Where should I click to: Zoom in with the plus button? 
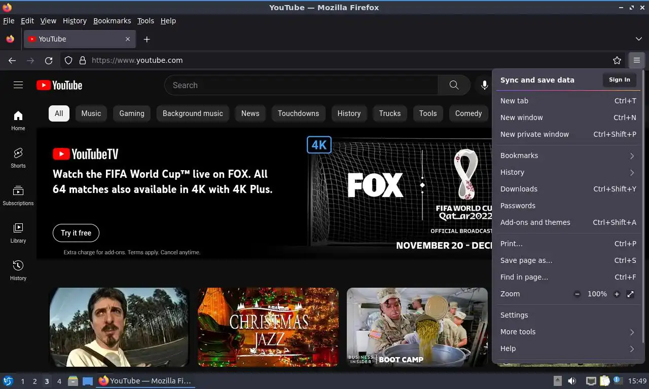point(617,294)
